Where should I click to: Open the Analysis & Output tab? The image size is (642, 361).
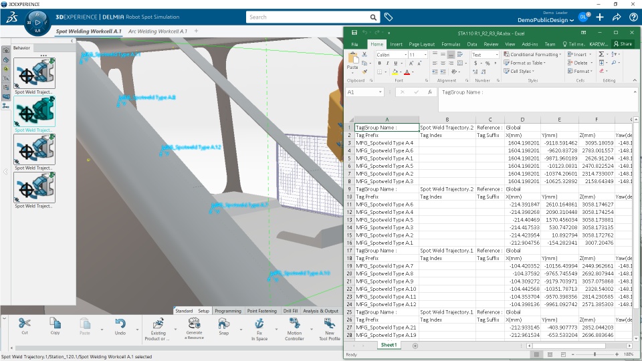pyautogui.click(x=320, y=311)
